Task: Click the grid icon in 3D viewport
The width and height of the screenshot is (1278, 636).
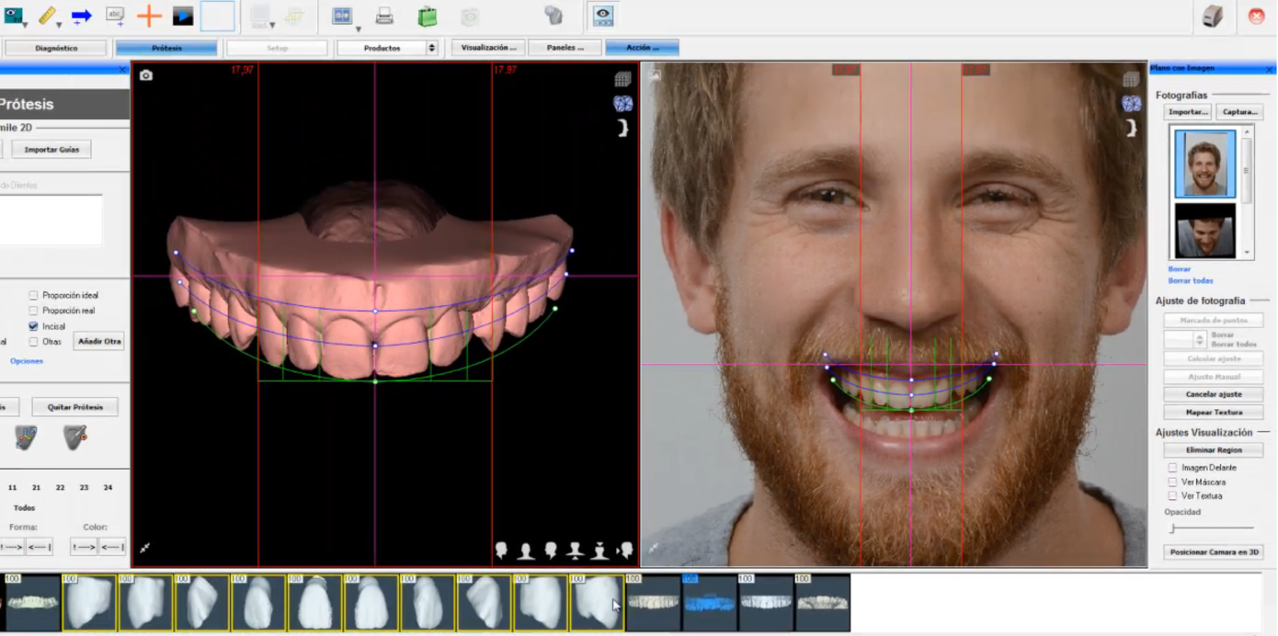Action: [x=622, y=80]
